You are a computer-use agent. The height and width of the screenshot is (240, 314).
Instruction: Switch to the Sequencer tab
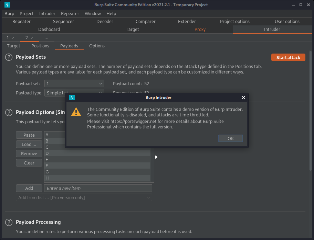tap(63, 21)
